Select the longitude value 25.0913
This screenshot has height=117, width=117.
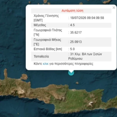click(x=76, y=42)
